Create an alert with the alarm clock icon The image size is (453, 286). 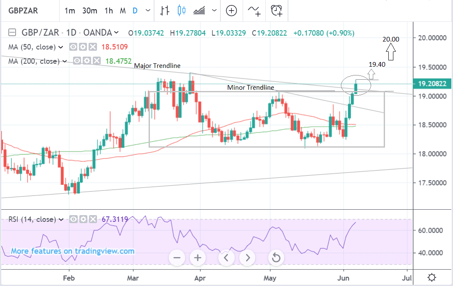tap(276, 10)
